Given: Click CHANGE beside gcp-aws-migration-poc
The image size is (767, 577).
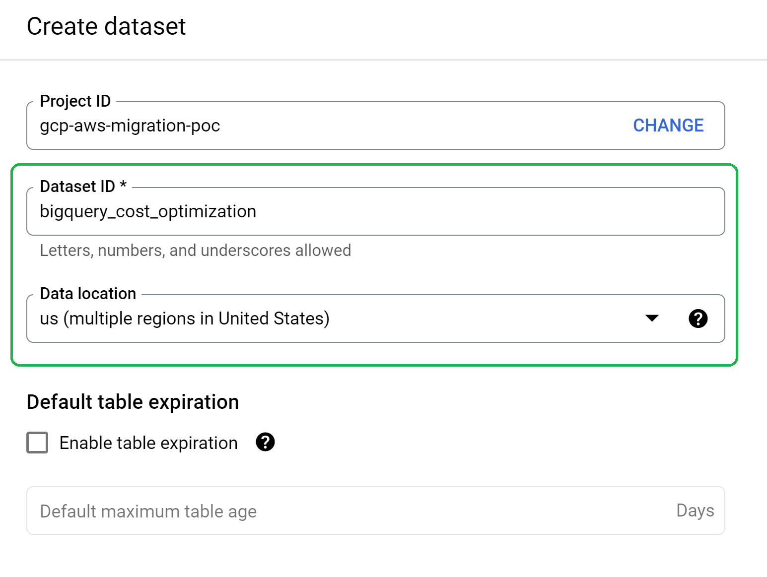Looking at the screenshot, I should coord(668,126).
